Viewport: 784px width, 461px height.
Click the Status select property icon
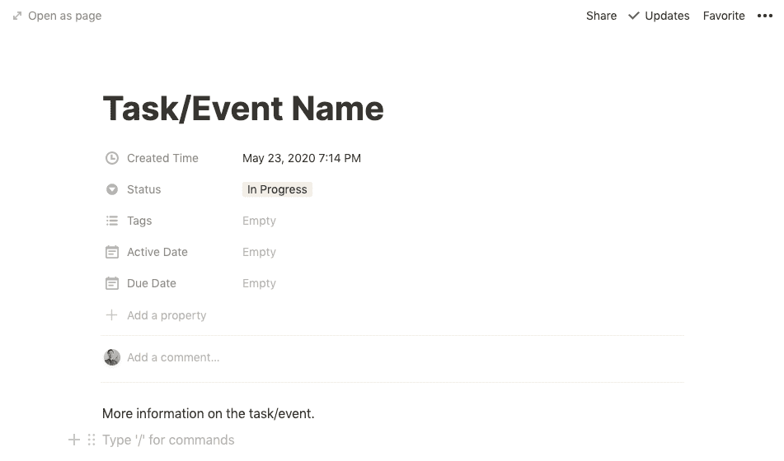[x=112, y=190]
